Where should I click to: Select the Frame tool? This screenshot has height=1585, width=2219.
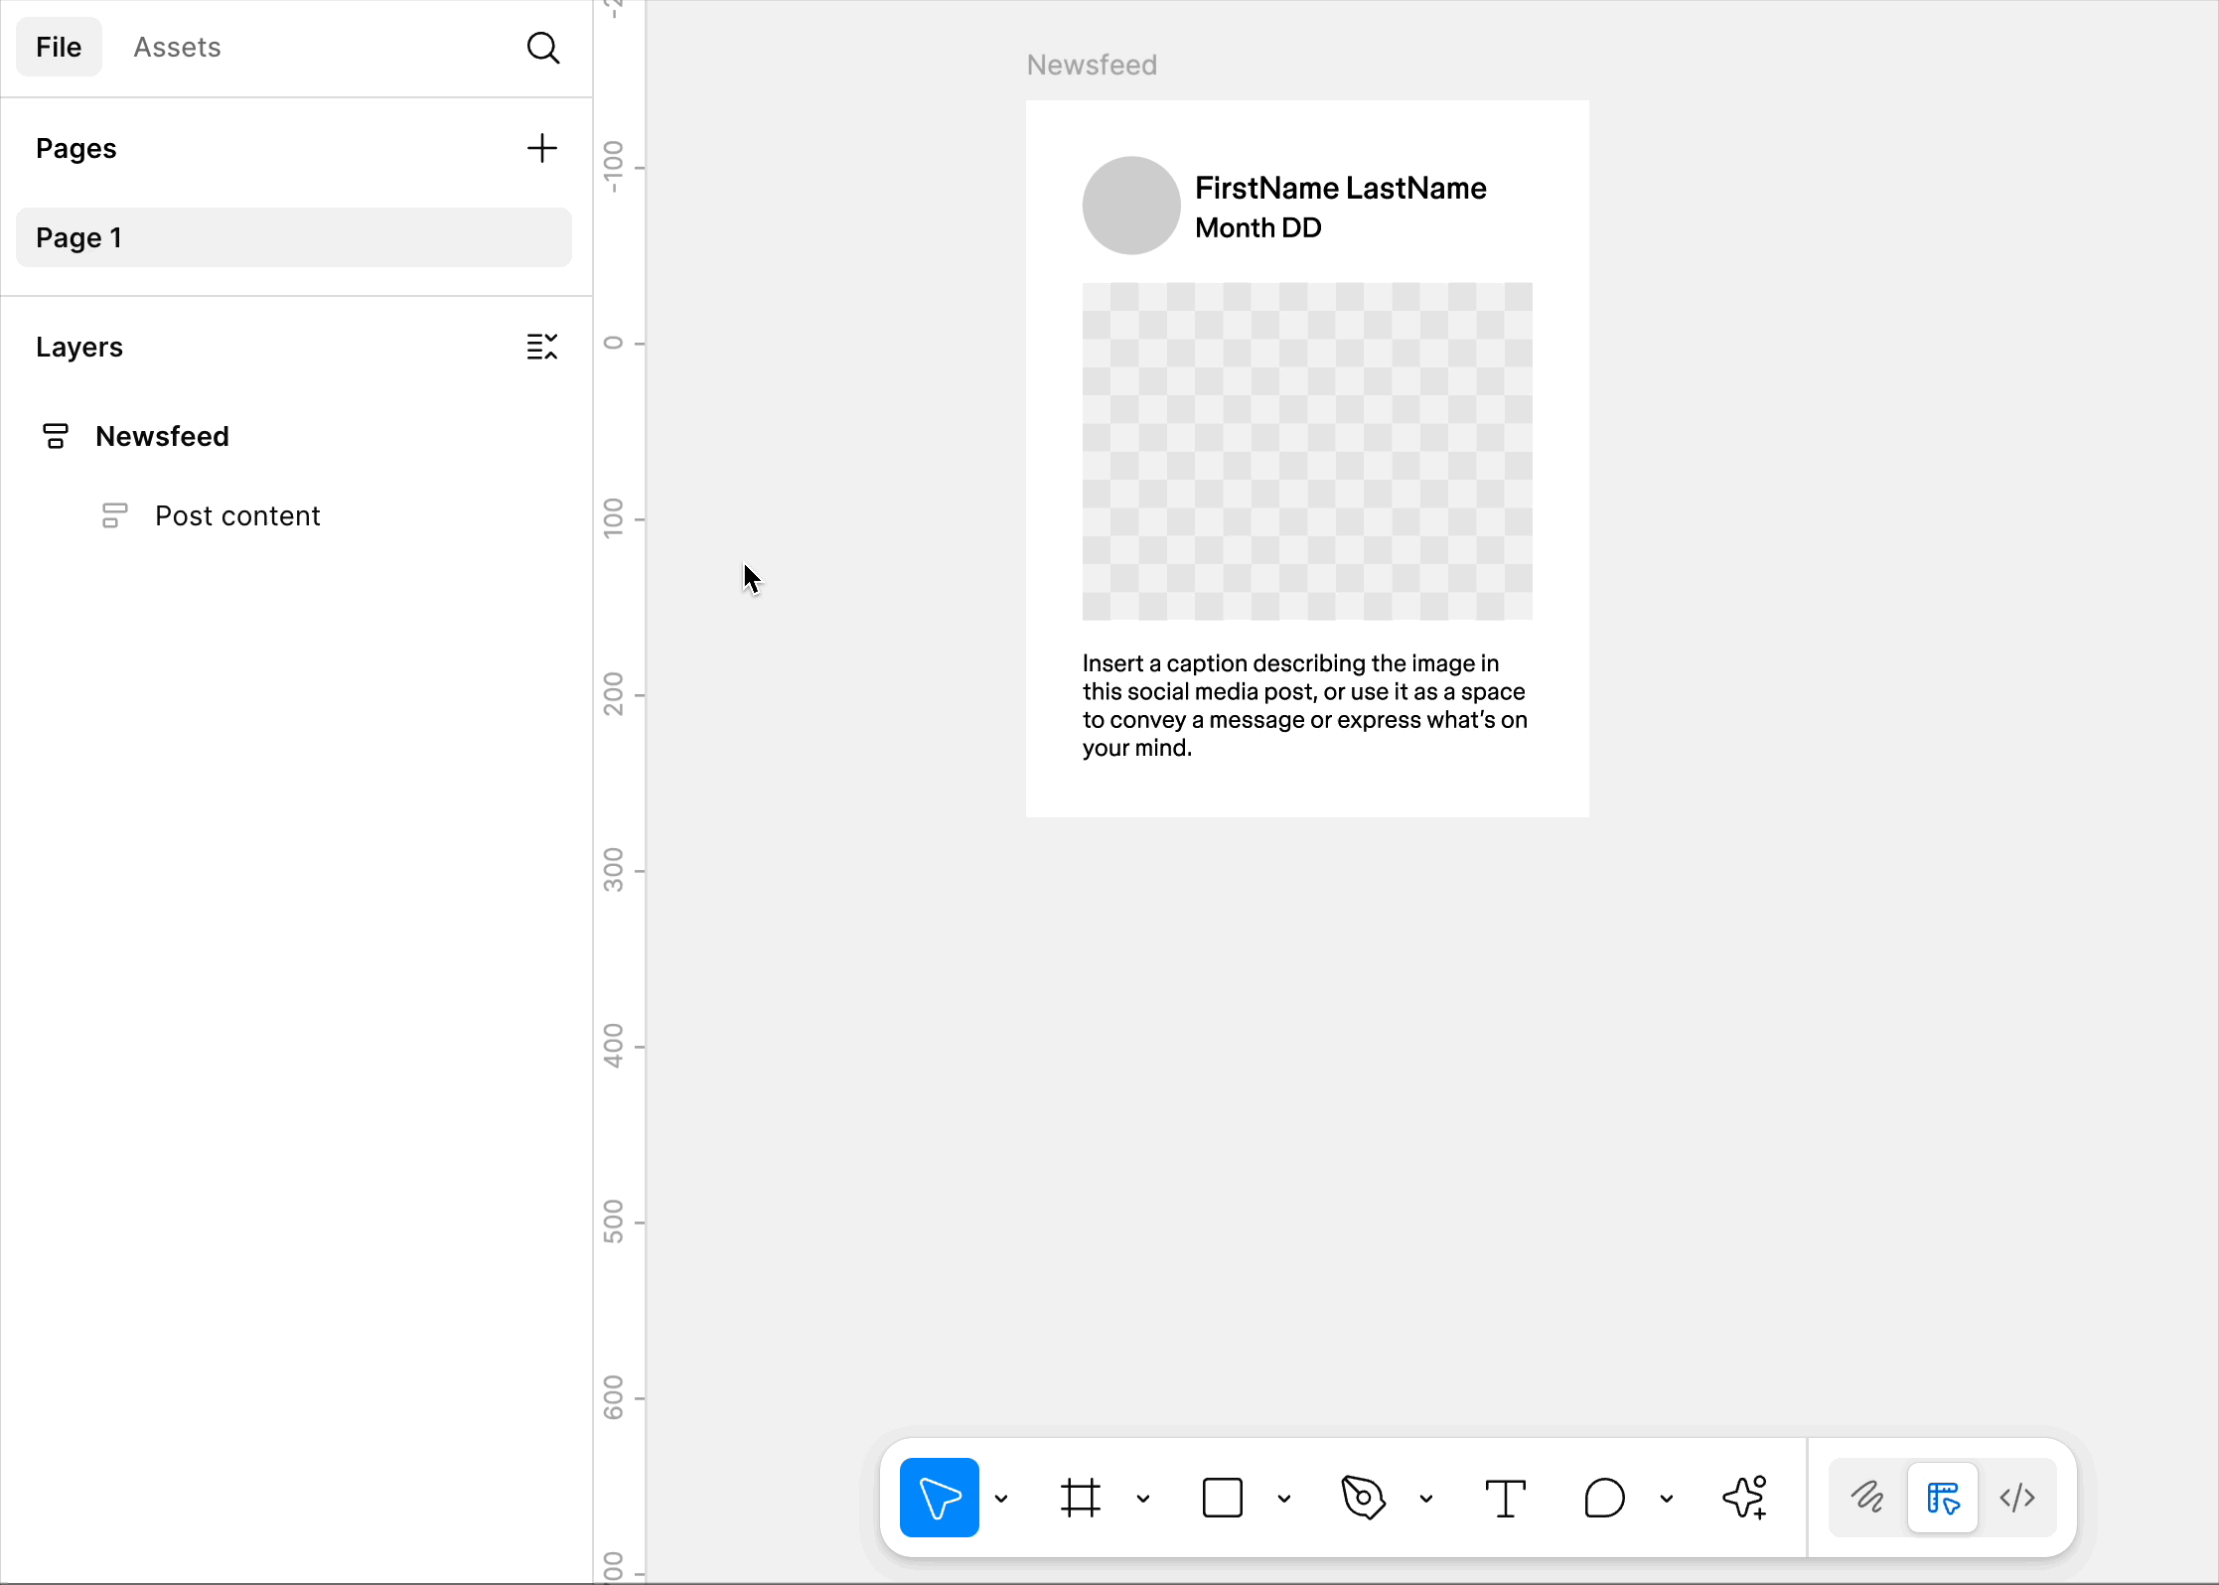point(1081,1498)
